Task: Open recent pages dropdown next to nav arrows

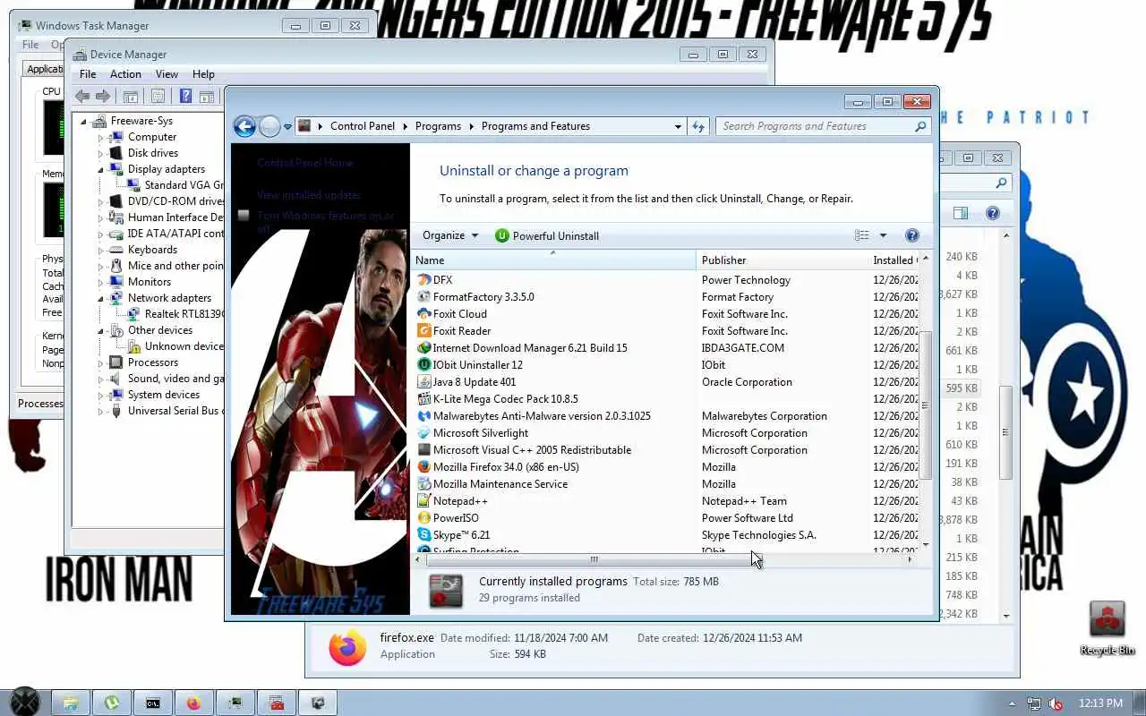Action: (287, 127)
